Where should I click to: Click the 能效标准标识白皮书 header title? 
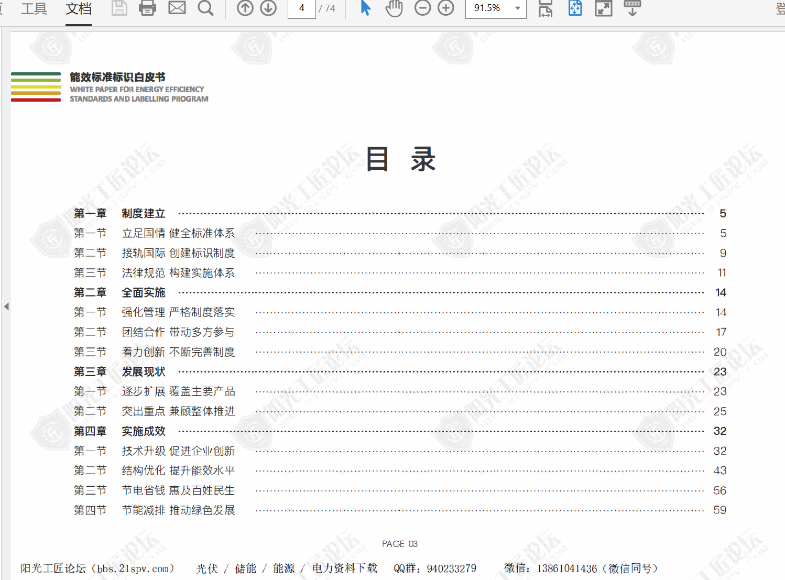click(117, 77)
